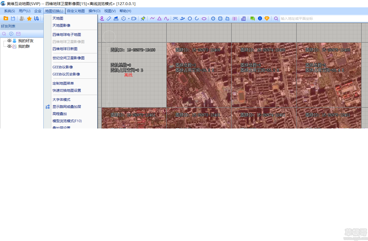This screenshot has width=368, height=241.
Task: Open the 企业 menu
Action: coord(38,11)
